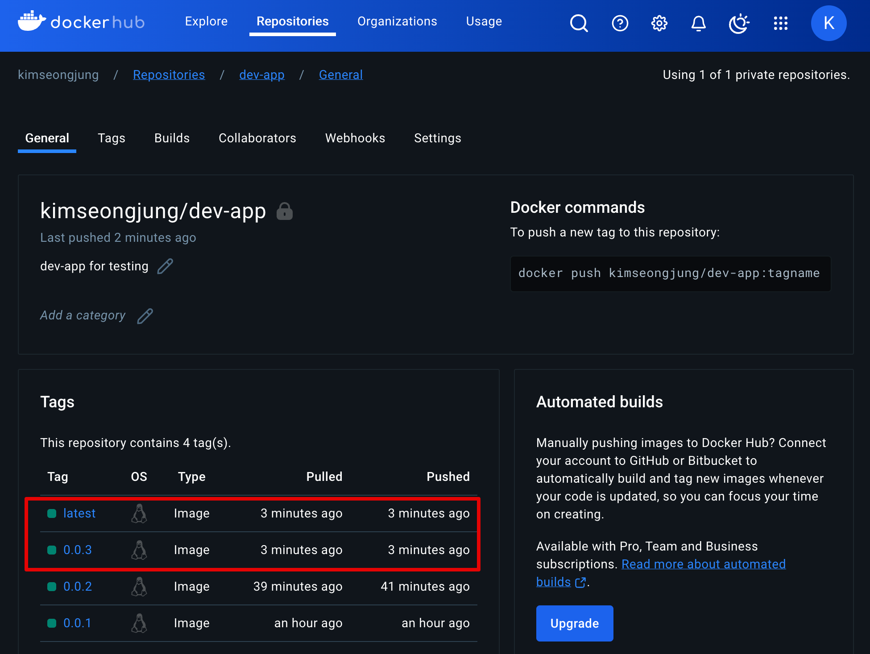The image size is (870, 654).
Task: Open the settings gear icon
Action: tap(659, 23)
